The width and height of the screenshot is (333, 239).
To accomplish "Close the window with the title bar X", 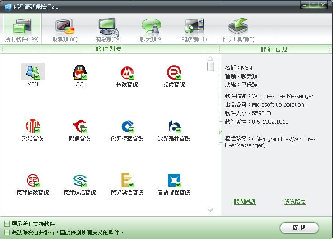I will click(x=323, y=5).
